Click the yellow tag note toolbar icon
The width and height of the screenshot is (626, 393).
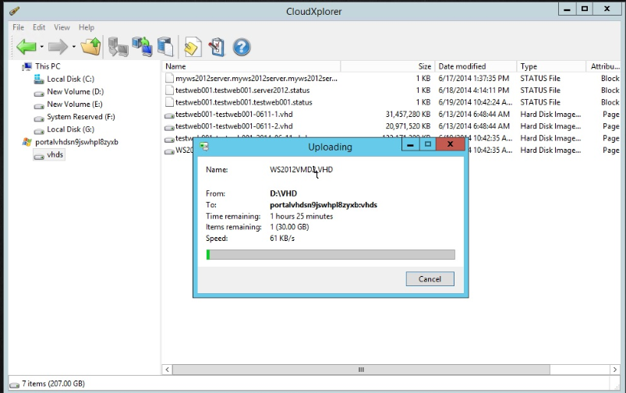coord(192,47)
